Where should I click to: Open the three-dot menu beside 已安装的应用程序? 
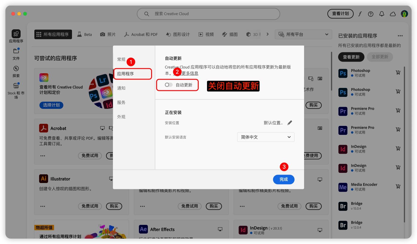[x=400, y=36]
